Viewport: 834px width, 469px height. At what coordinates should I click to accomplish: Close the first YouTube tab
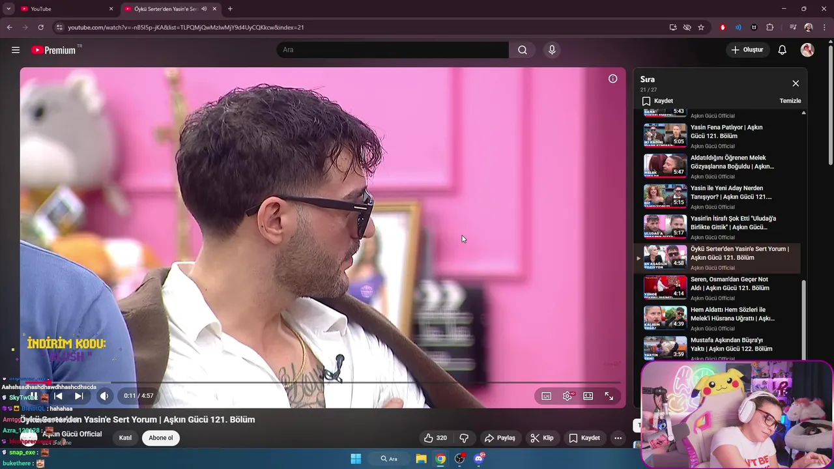(111, 9)
